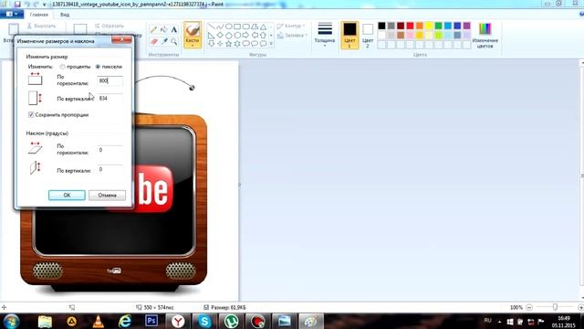Viewport: 584px width, 329px height.
Task: Click the horizontal resize input field
Action: (x=109, y=80)
